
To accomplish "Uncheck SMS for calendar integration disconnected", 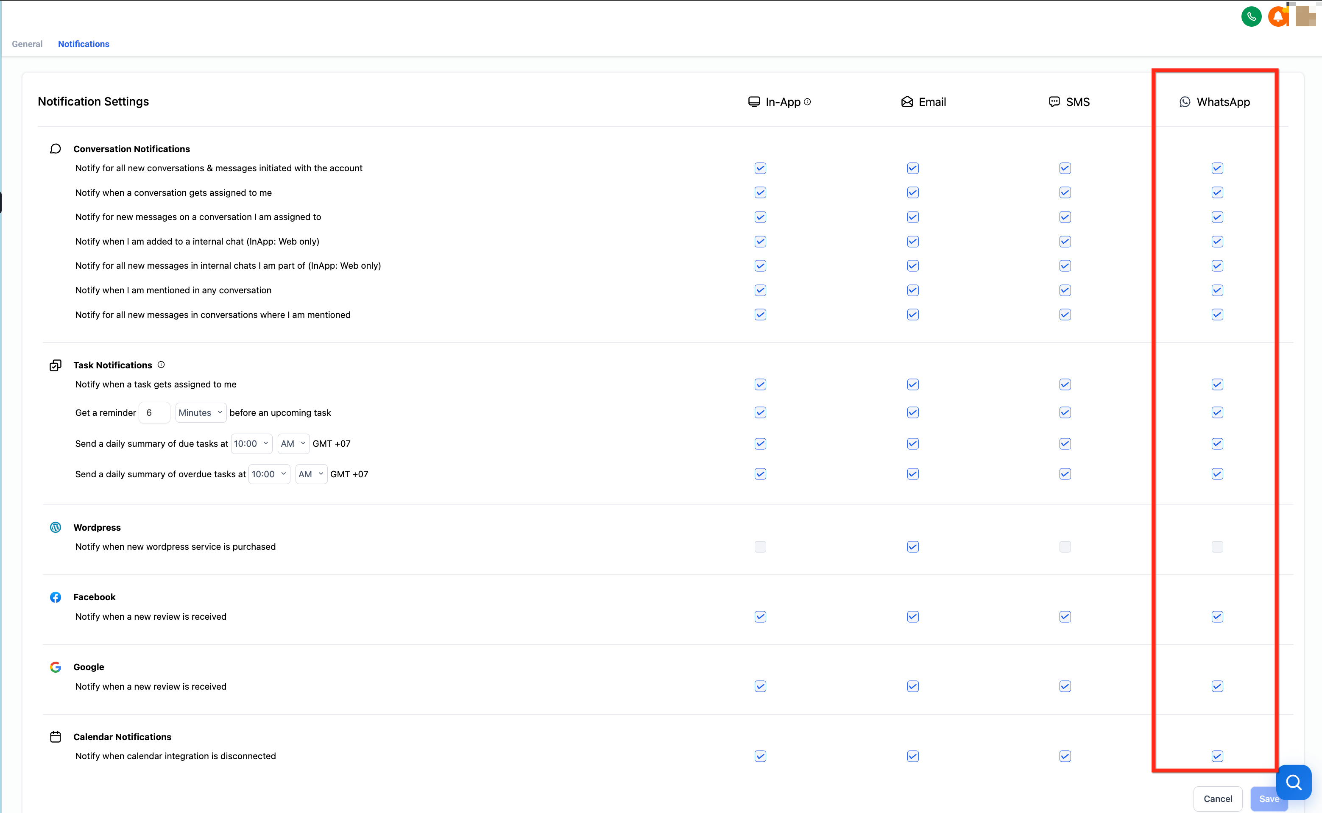I will click(x=1065, y=756).
